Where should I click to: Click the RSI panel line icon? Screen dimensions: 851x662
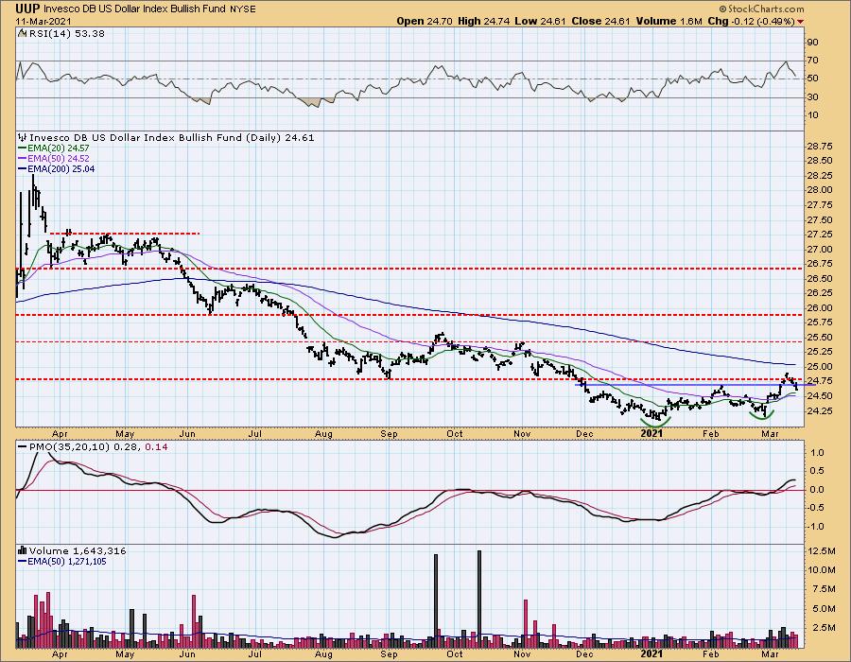pyautogui.click(x=23, y=33)
